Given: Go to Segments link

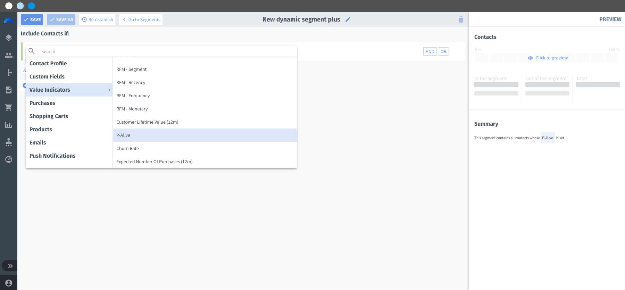Looking at the screenshot, I should pyautogui.click(x=141, y=19).
